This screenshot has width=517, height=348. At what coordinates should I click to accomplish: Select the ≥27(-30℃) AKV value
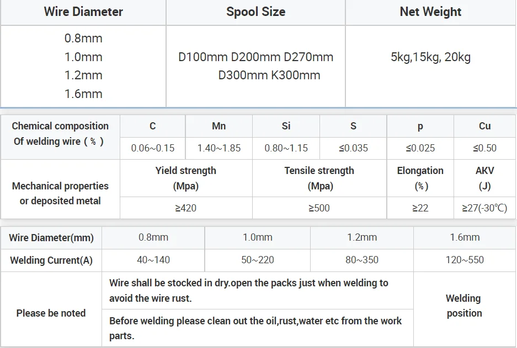[x=484, y=208]
